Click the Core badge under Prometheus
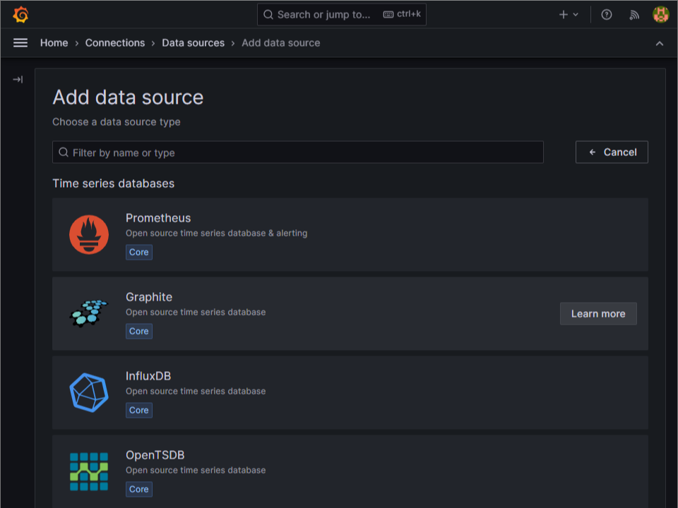This screenshot has width=678, height=508. (x=139, y=253)
